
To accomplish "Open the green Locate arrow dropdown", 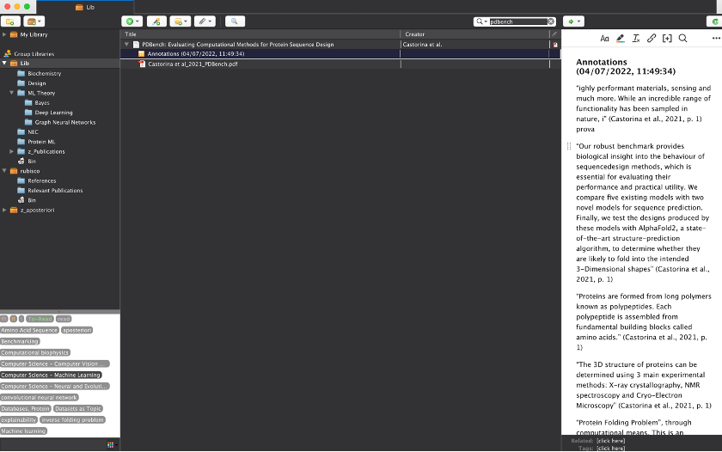I will click(574, 21).
